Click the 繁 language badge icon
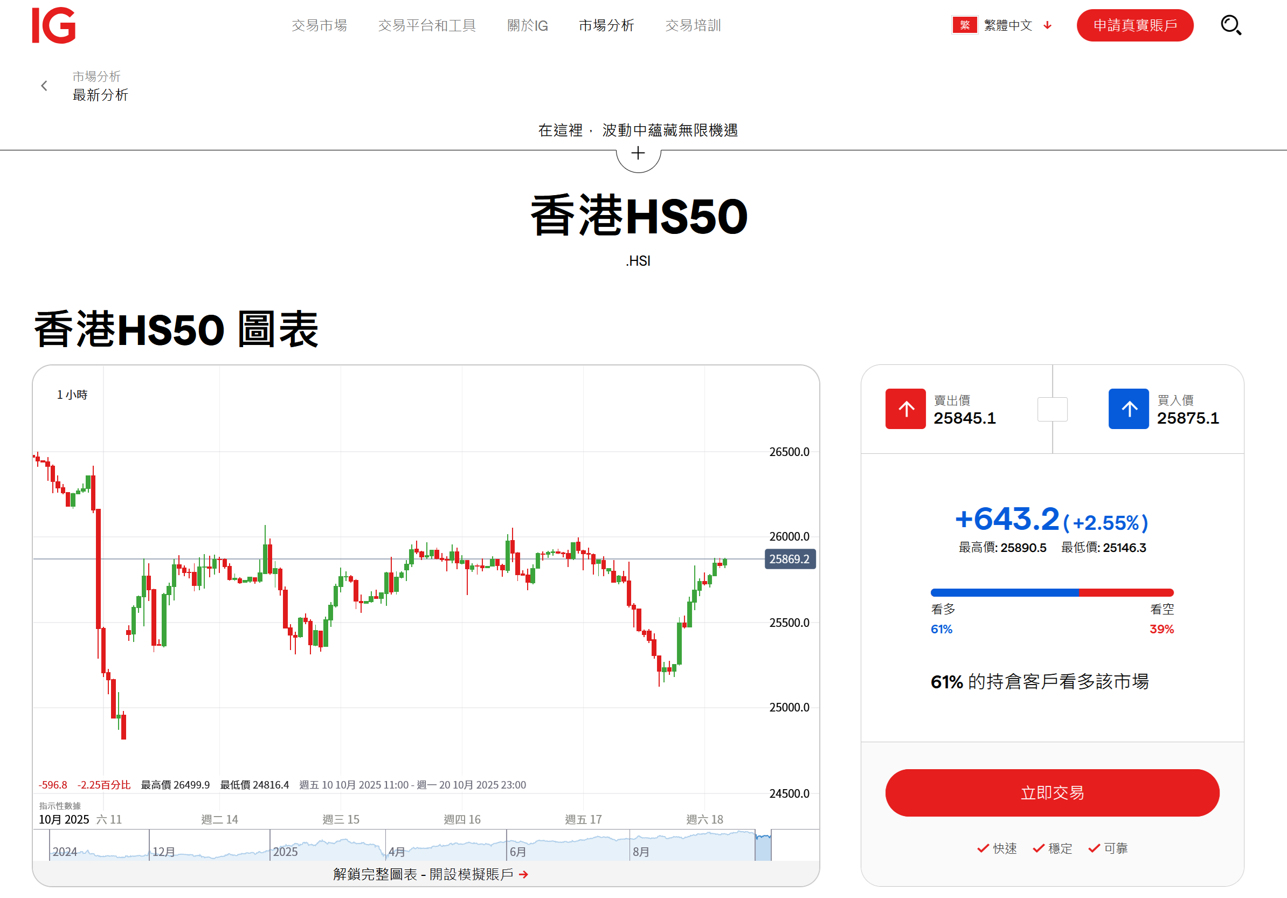The image size is (1287, 898). coord(964,25)
